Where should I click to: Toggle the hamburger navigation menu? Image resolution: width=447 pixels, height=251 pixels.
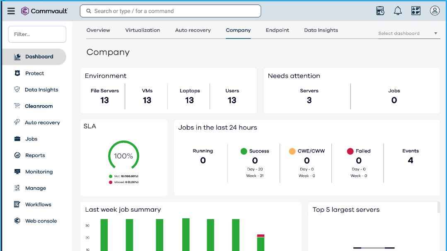(11, 11)
